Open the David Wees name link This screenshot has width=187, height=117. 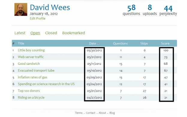point(50,7)
